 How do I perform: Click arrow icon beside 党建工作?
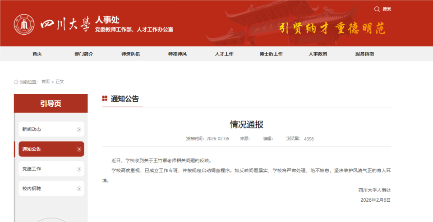point(79,169)
